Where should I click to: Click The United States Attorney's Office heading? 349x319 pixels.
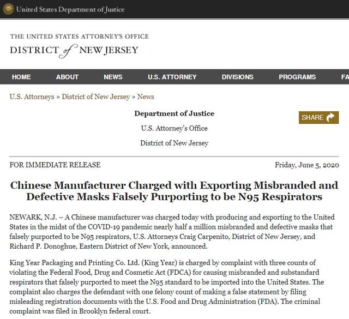(x=79, y=37)
